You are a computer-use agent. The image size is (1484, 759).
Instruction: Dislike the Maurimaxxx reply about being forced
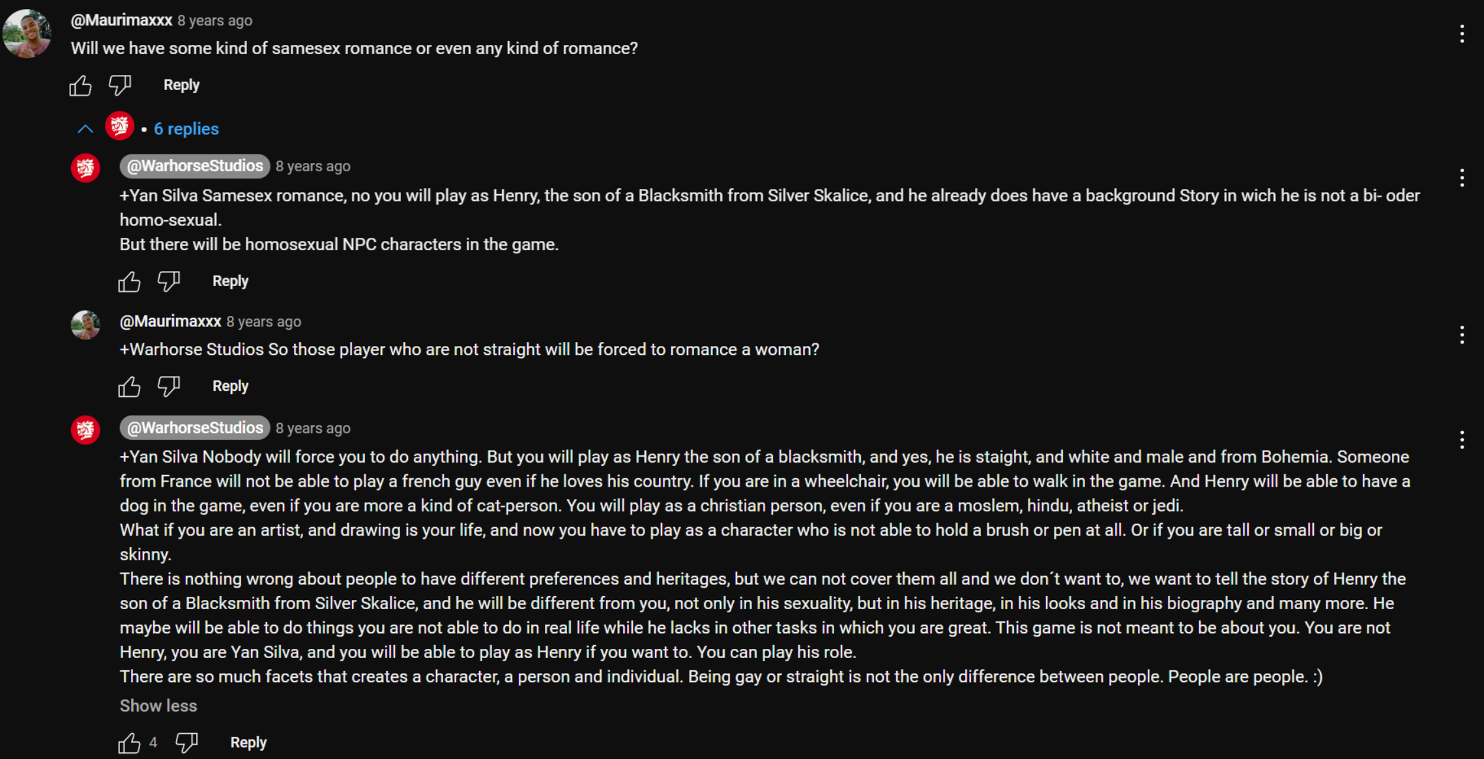(169, 386)
